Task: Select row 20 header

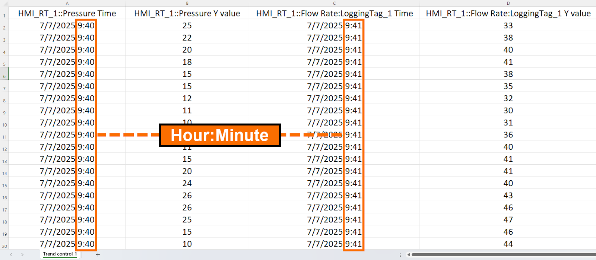Action: (x=4, y=244)
